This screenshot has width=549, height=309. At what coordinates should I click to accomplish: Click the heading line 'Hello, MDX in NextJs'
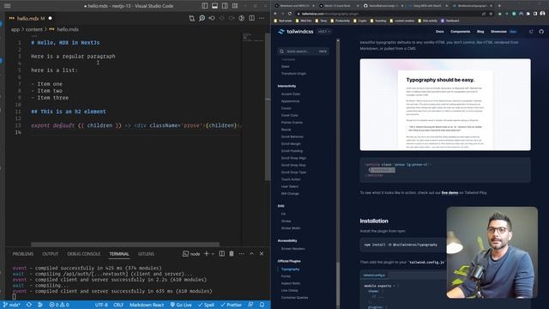(65, 43)
